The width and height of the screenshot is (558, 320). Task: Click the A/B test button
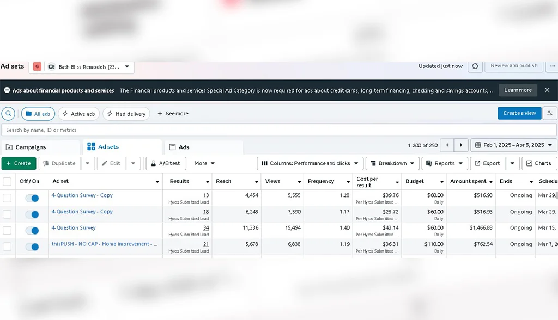pyautogui.click(x=166, y=163)
